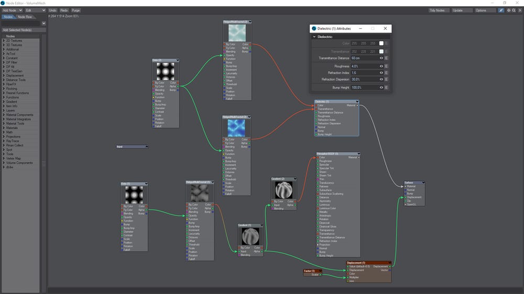
Task: Click the Update button
Action: tap(462, 10)
